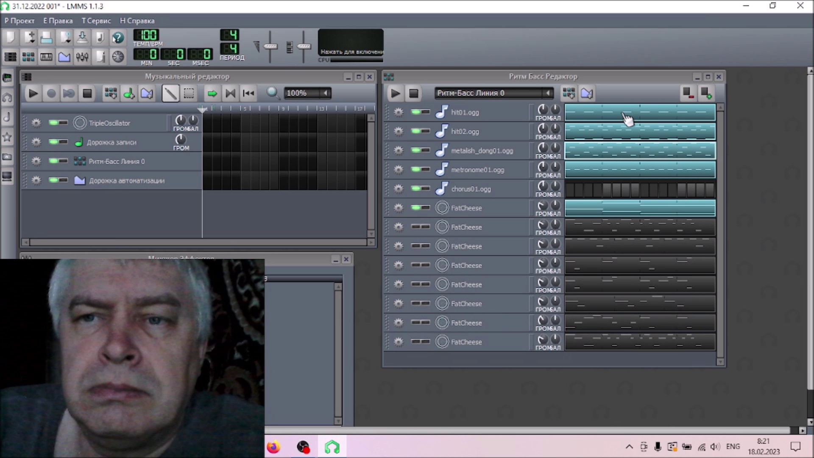
Task: Play the Beat+Bassline pattern
Action: click(395, 93)
